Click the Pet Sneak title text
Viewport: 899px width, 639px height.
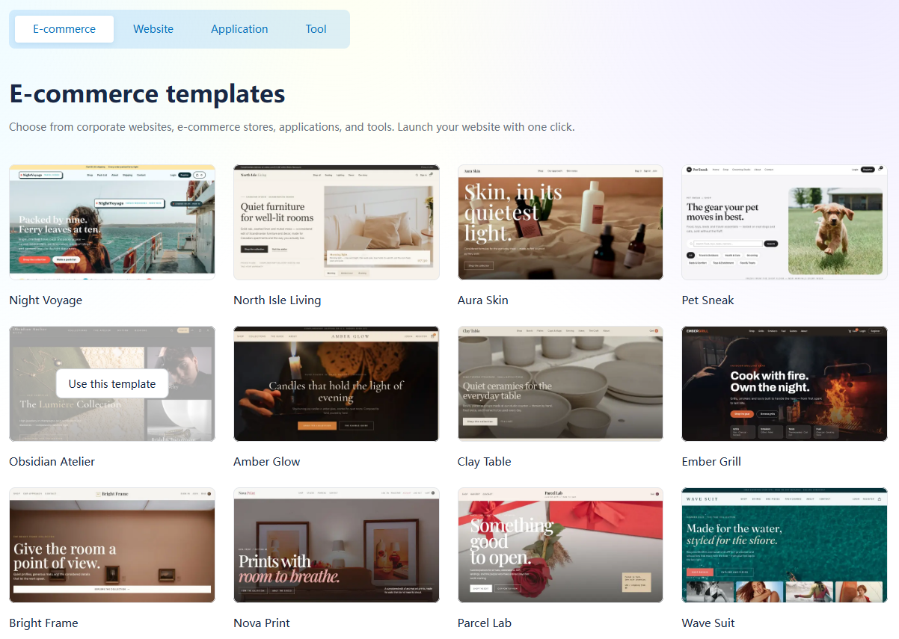tap(708, 300)
